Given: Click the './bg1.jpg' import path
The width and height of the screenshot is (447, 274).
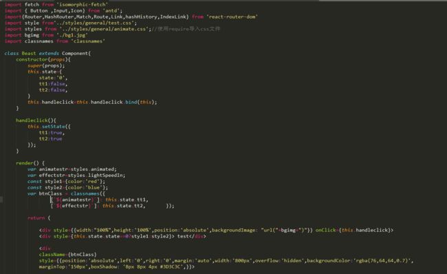Looking at the screenshot, I should (x=72, y=35).
